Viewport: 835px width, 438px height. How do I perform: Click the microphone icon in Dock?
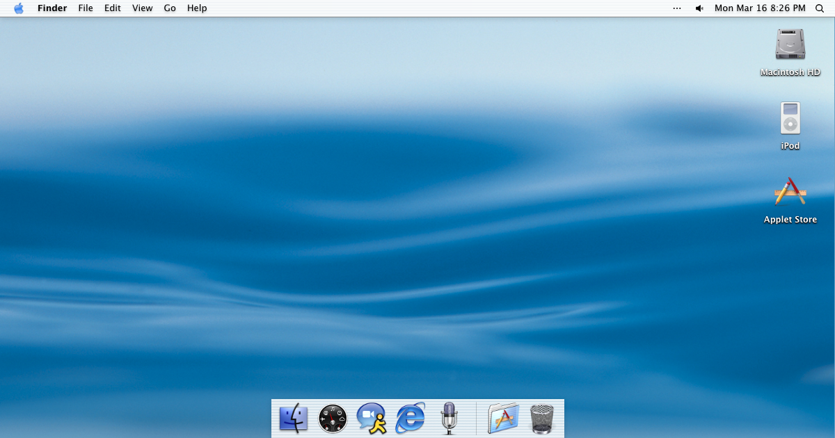[449, 419]
